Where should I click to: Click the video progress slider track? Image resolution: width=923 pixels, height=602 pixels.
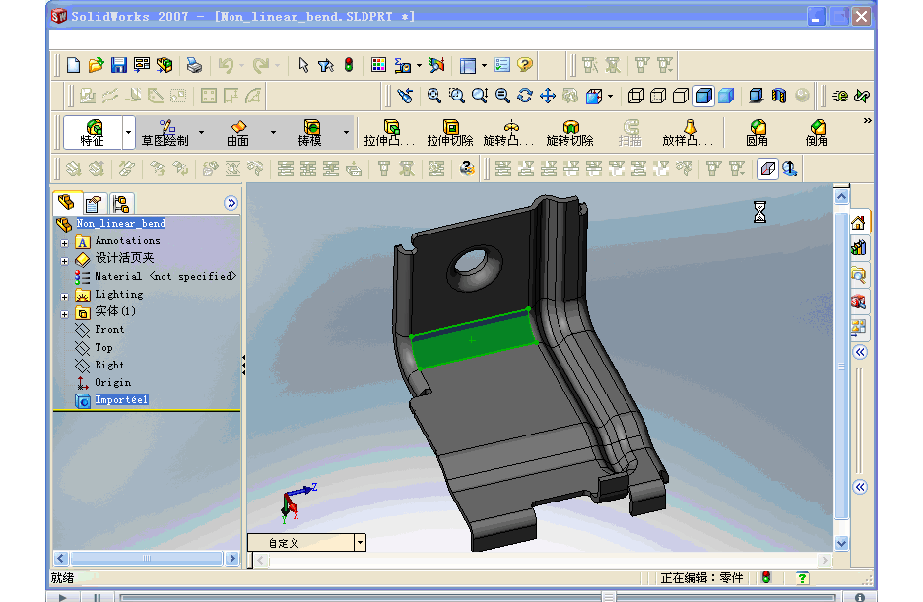coord(478,597)
